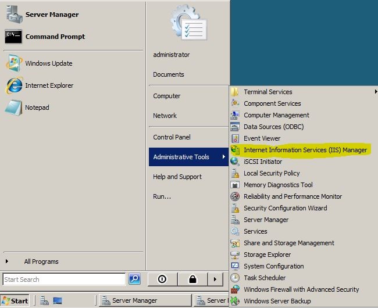Expand the Administrative Tools submenu arrow
378x308 pixels.
224,157
